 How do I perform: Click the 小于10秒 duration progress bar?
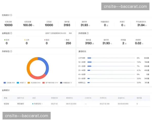(x=111, y=58)
